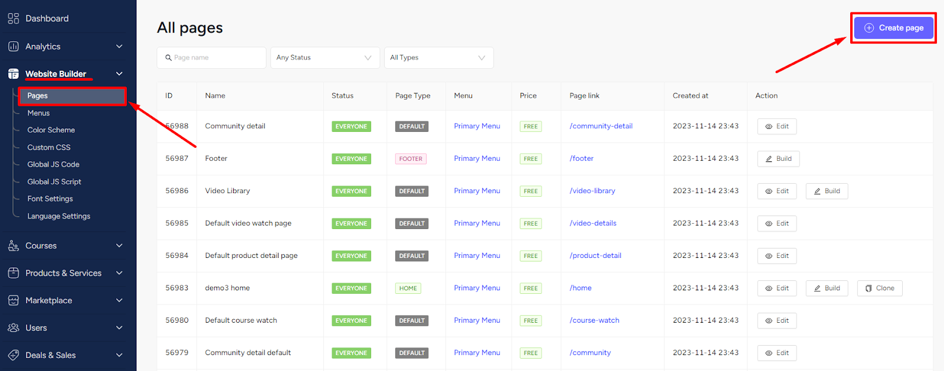944x371 pixels.
Task: Click the FOOTER page type badge
Action: click(x=411, y=159)
